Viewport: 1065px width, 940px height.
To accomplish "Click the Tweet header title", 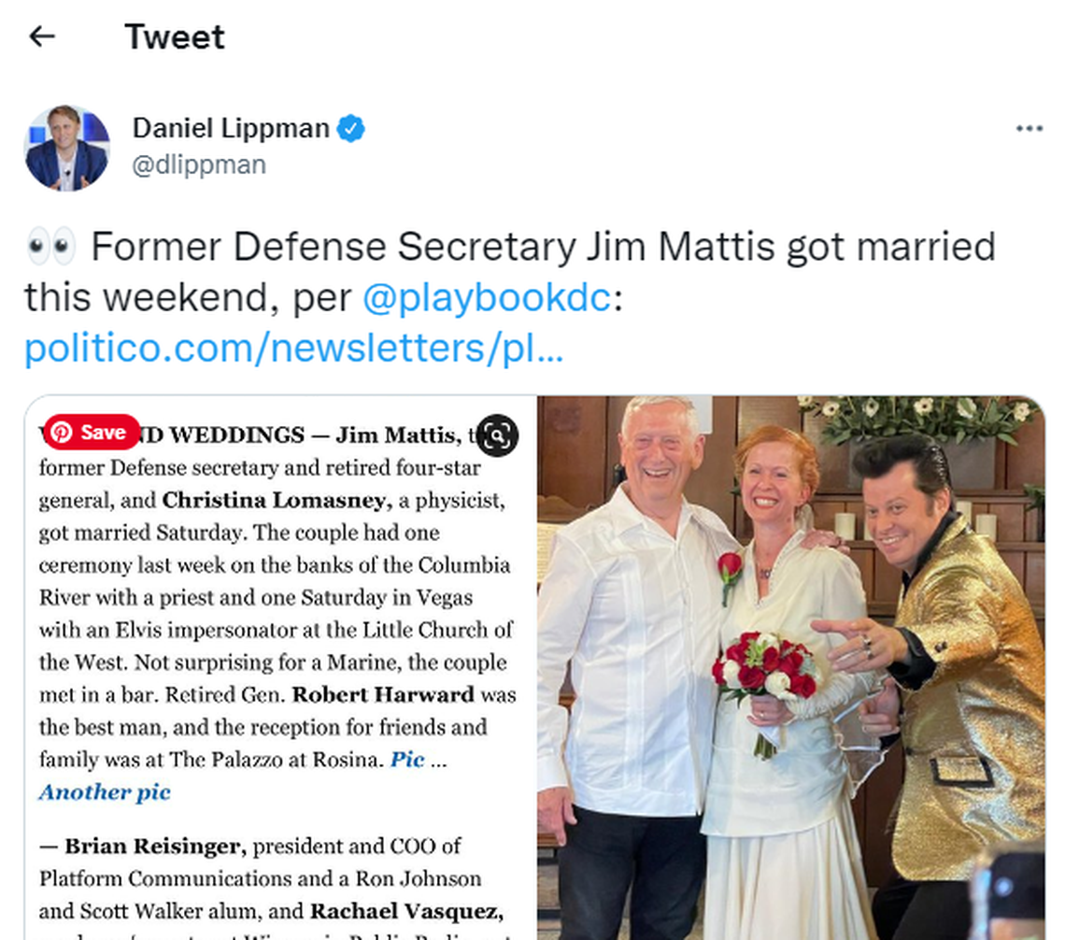I will [x=174, y=36].
